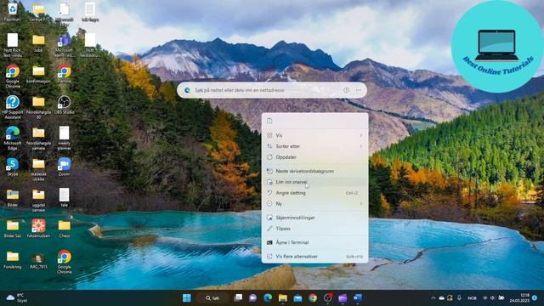Screen dimensions: 544x306
Task: Select the Forsikring folder
Action: point(13,259)
